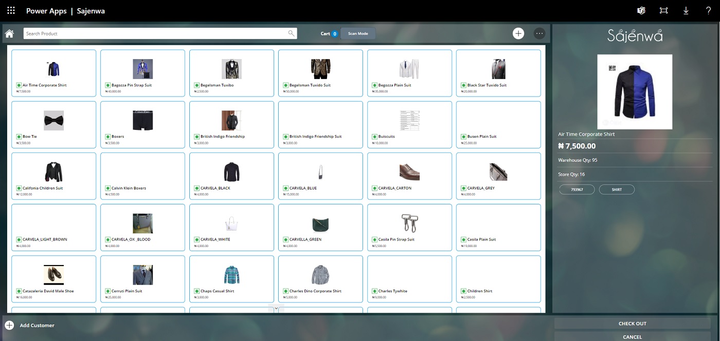
Task: Select the SHIRT category tag
Action: (617, 190)
